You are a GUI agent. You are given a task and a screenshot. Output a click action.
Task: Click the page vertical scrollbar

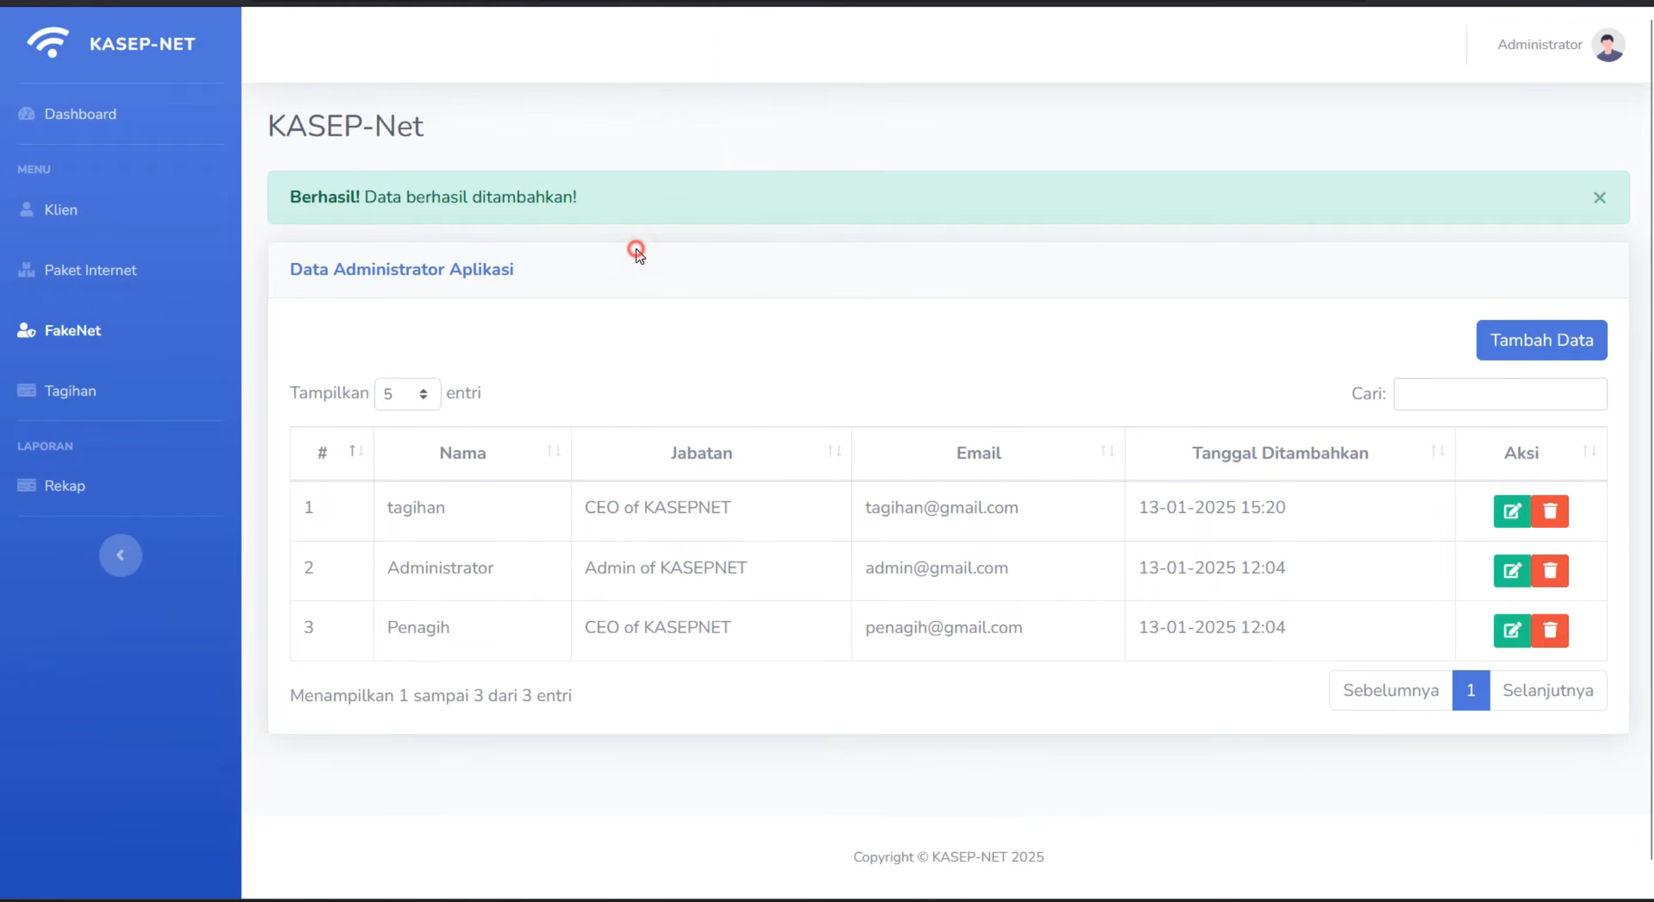click(1651, 439)
